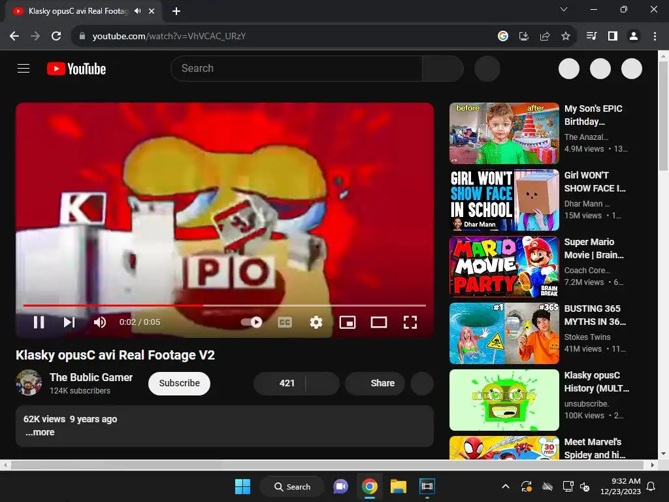Viewport: 669px width, 502px height.
Task: Click the vertical page scrollbar
Action: point(664,116)
